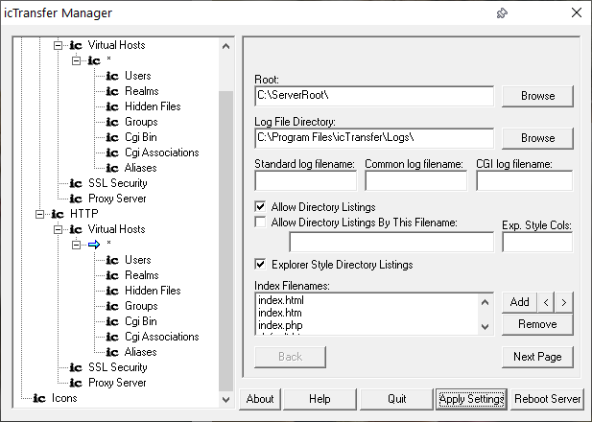Uncheck Explorer Style Directory Listings
This screenshot has height=422, width=592.
260,264
